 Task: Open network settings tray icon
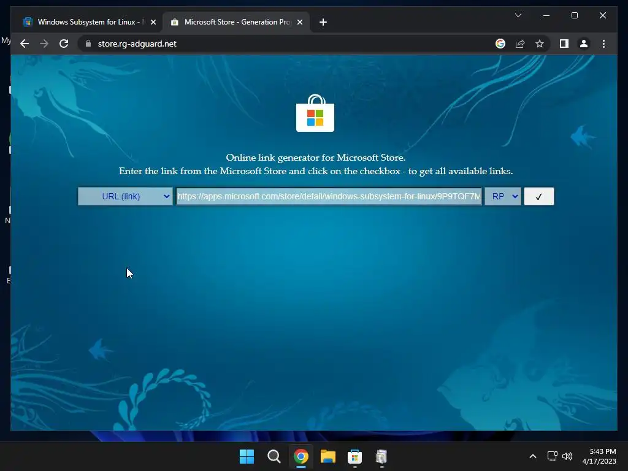(x=553, y=456)
